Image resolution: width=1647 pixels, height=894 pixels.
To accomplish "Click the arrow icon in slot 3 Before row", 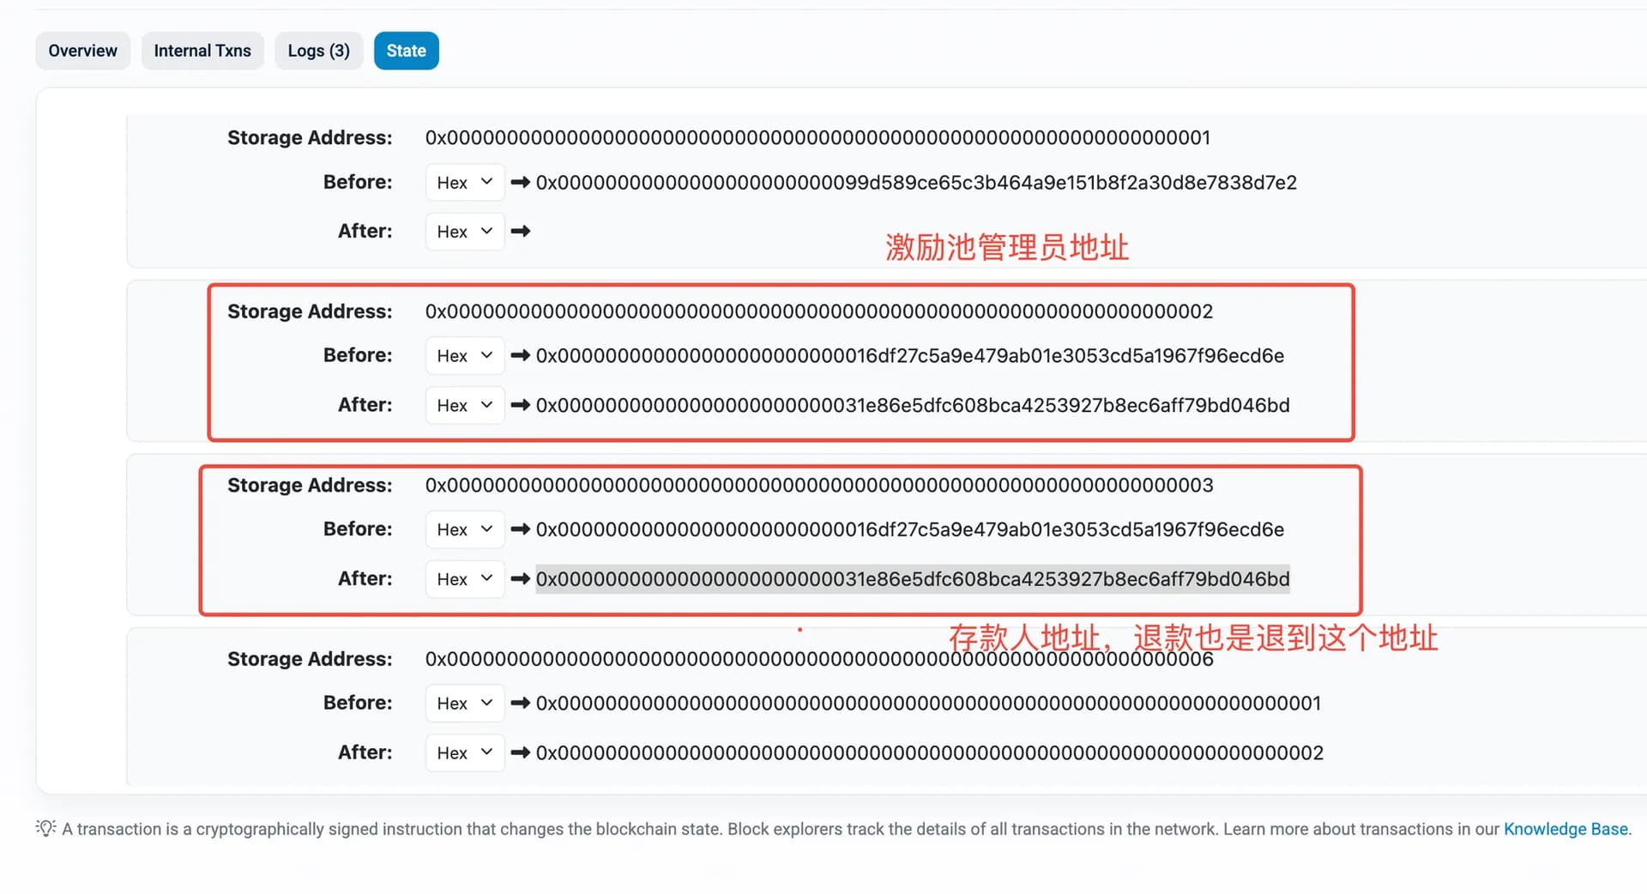I will tap(520, 529).
